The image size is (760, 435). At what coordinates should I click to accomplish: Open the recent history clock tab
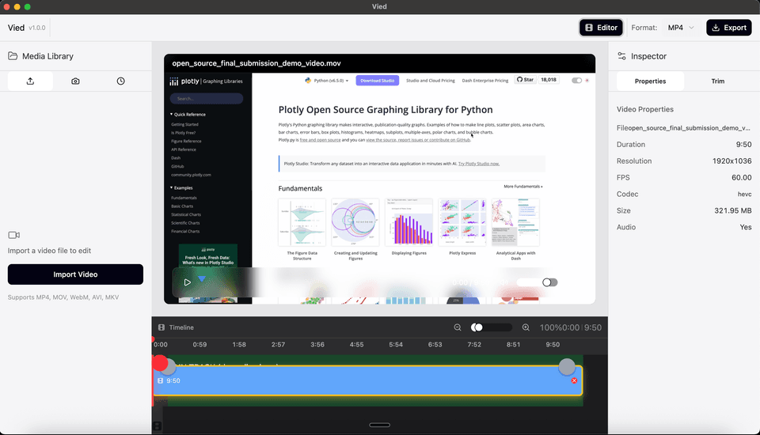(x=120, y=81)
